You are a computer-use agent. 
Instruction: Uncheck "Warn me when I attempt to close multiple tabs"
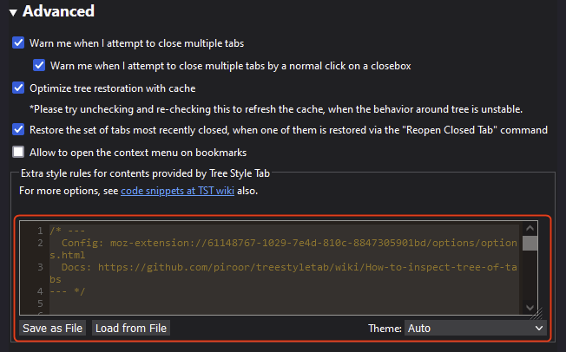pyautogui.click(x=18, y=42)
